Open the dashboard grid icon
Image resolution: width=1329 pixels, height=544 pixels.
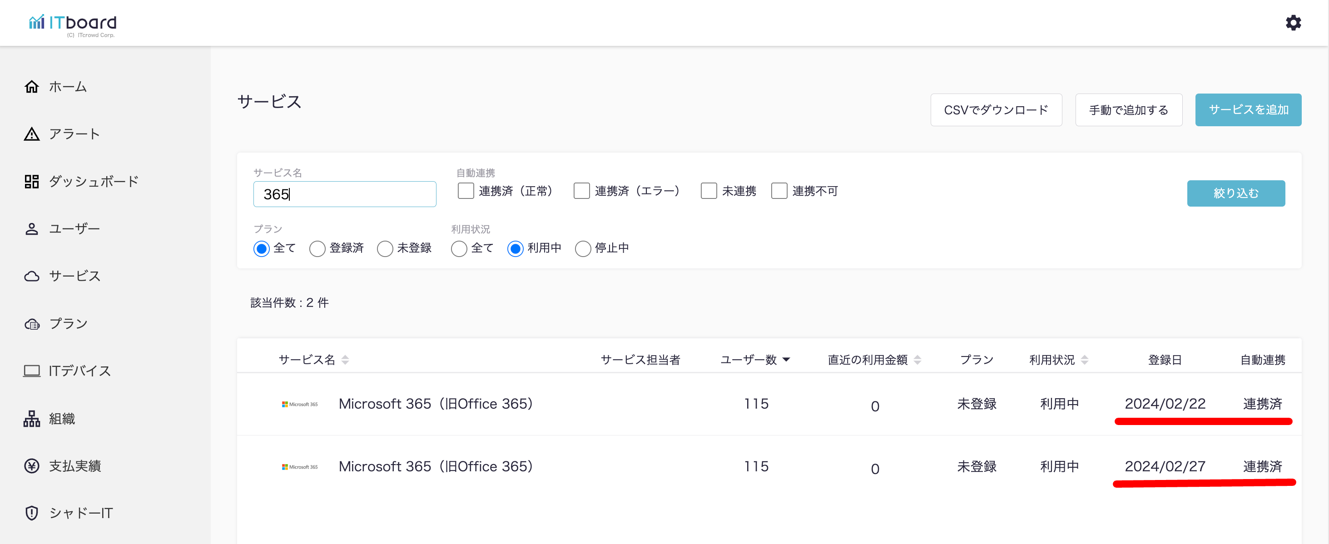pyautogui.click(x=31, y=182)
